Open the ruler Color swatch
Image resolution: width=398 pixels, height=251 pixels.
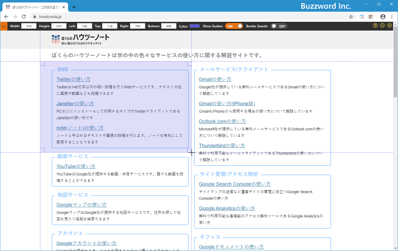coord(195,26)
